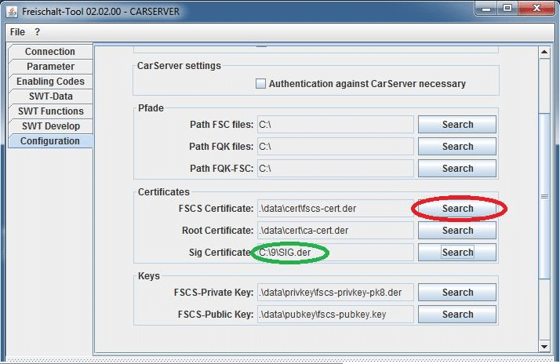Image resolution: width=560 pixels, height=364 pixels.
Task: Search for Path FSC files folder
Action: pyautogui.click(x=456, y=125)
